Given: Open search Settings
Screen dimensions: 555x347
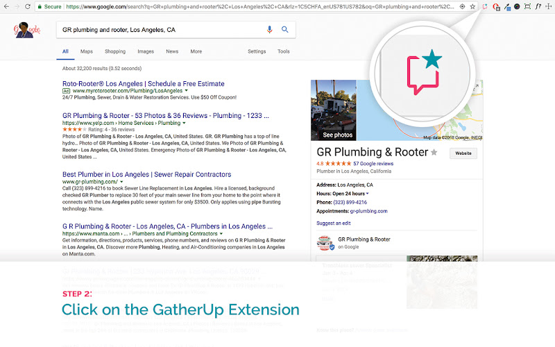Looking at the screenshot, I should [x=257, y=51].
